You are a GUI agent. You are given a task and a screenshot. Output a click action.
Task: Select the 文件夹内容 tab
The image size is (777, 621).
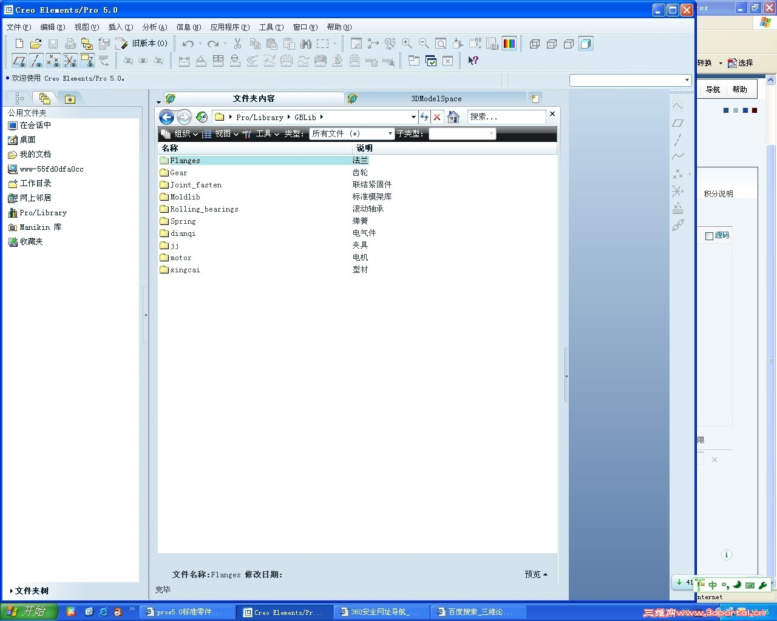click(254, 98)
